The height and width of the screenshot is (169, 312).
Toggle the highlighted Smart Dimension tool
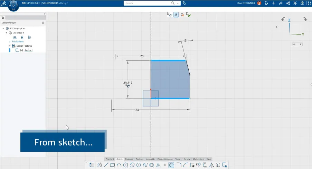[x=171, y=165]
